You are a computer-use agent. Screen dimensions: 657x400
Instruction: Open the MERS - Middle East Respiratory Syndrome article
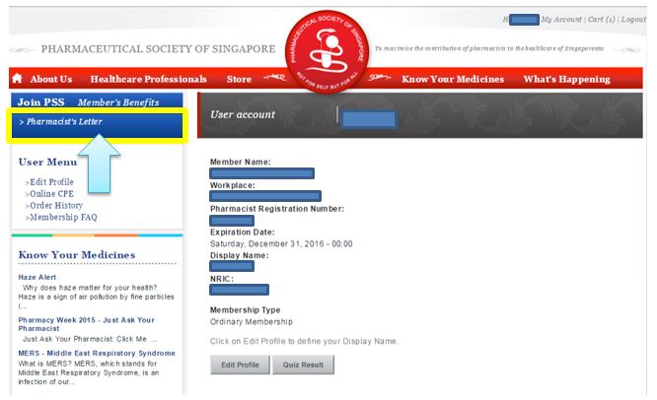click(x=97, y=353)
